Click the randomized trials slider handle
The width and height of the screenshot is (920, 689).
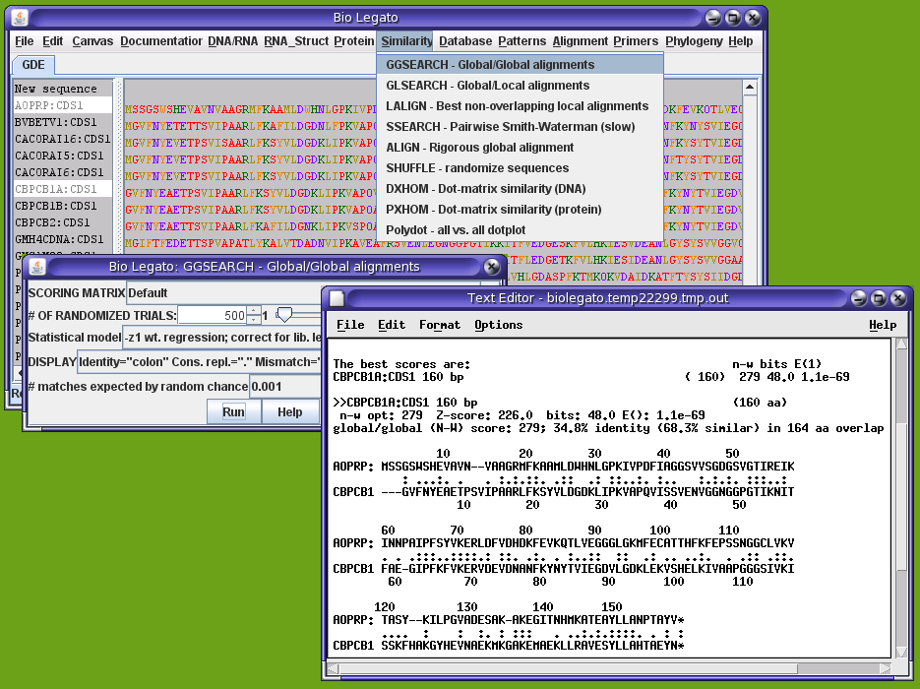click(284, 315)
